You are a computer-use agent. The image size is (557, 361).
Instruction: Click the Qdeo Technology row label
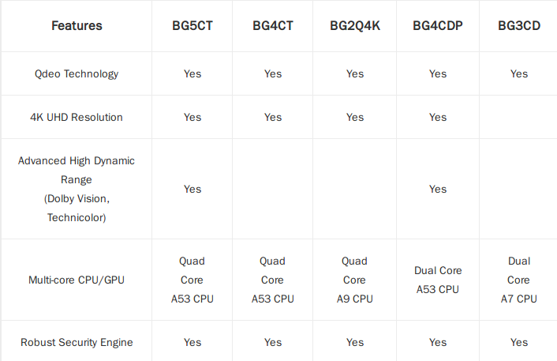(x=77, y=73)
